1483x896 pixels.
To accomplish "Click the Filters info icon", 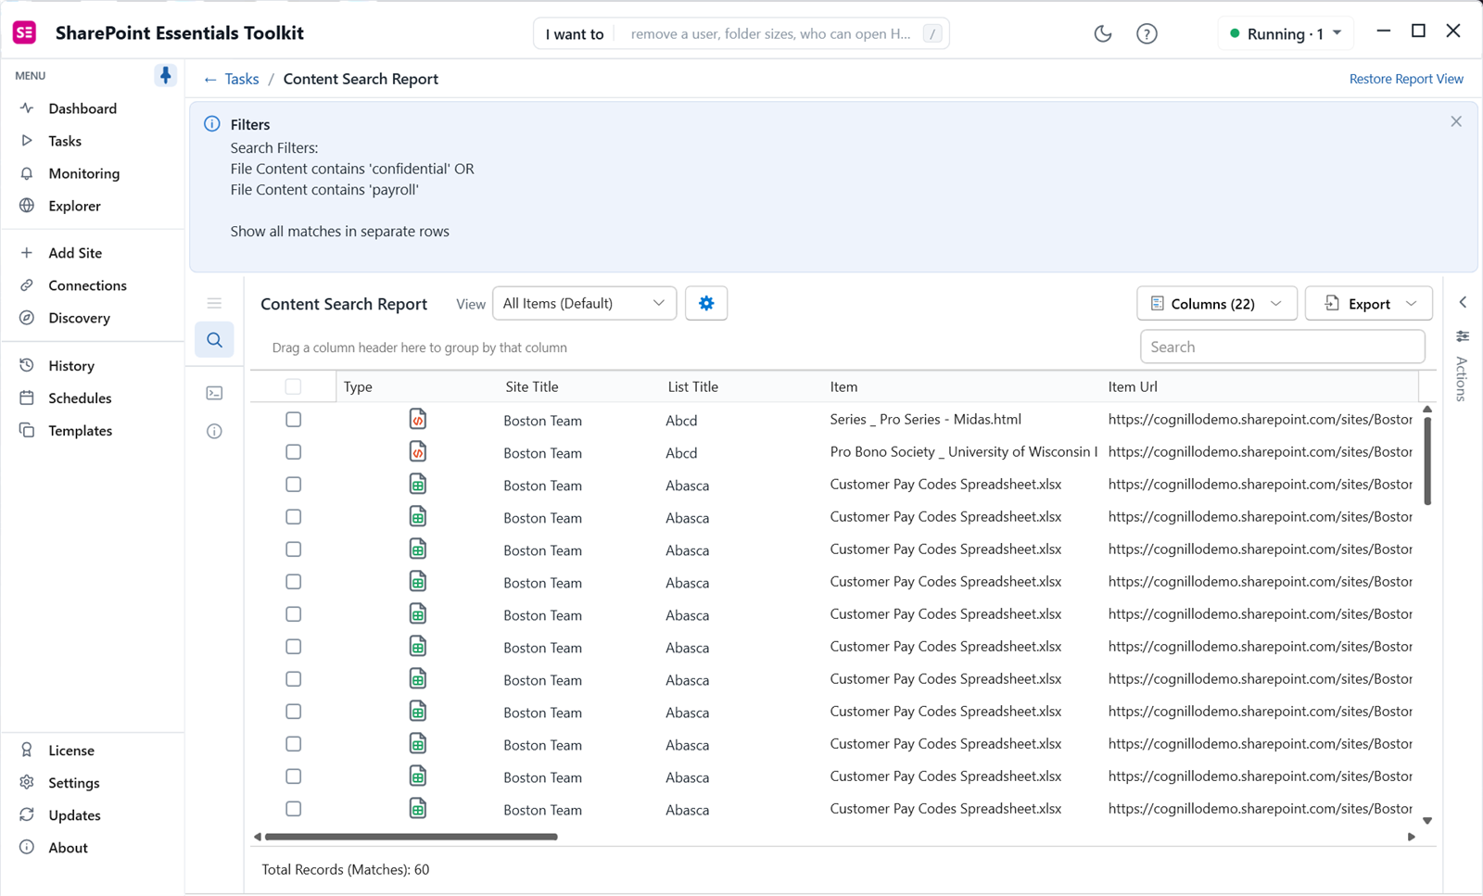I will tap(212, 123).
